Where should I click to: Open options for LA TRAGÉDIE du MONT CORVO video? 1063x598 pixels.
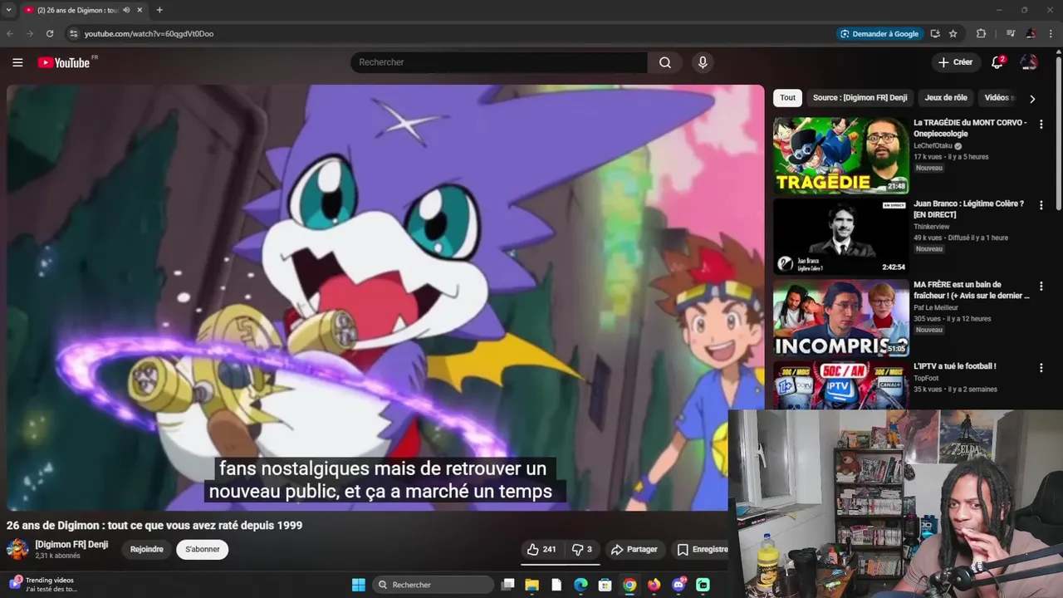pos(1041,124)
